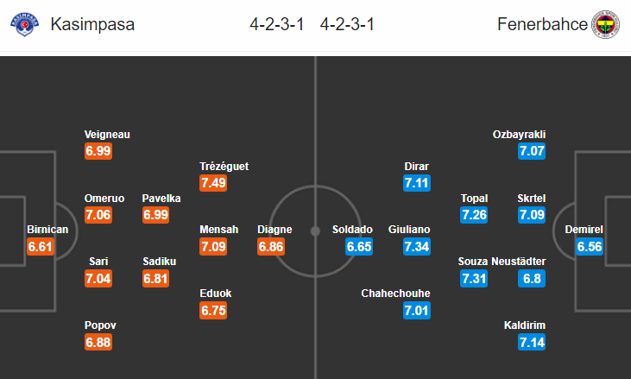631x379 pixels.
Task: Select Diagne's 6.86 rating badge
Action: (x=271, y=247)
